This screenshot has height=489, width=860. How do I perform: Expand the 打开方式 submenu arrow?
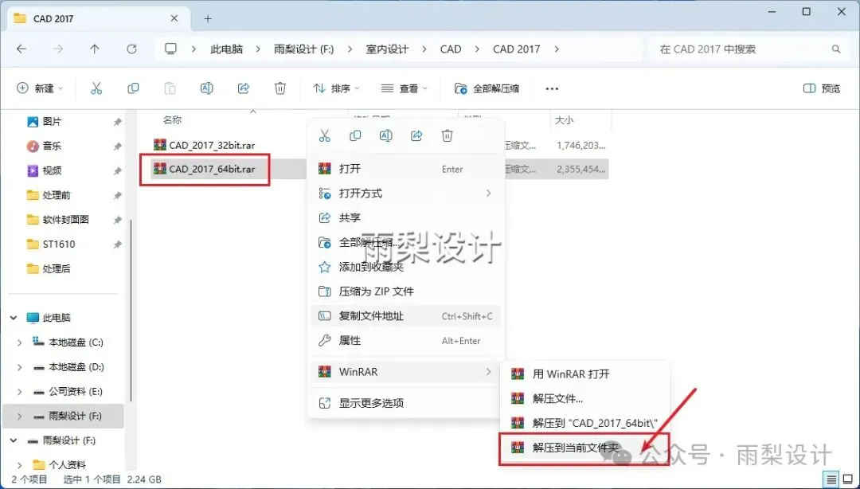point(488,194)
